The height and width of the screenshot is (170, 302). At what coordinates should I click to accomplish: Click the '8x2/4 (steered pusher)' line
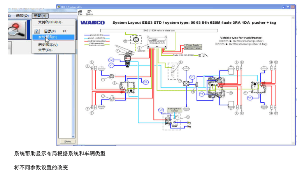pos(241,41)
